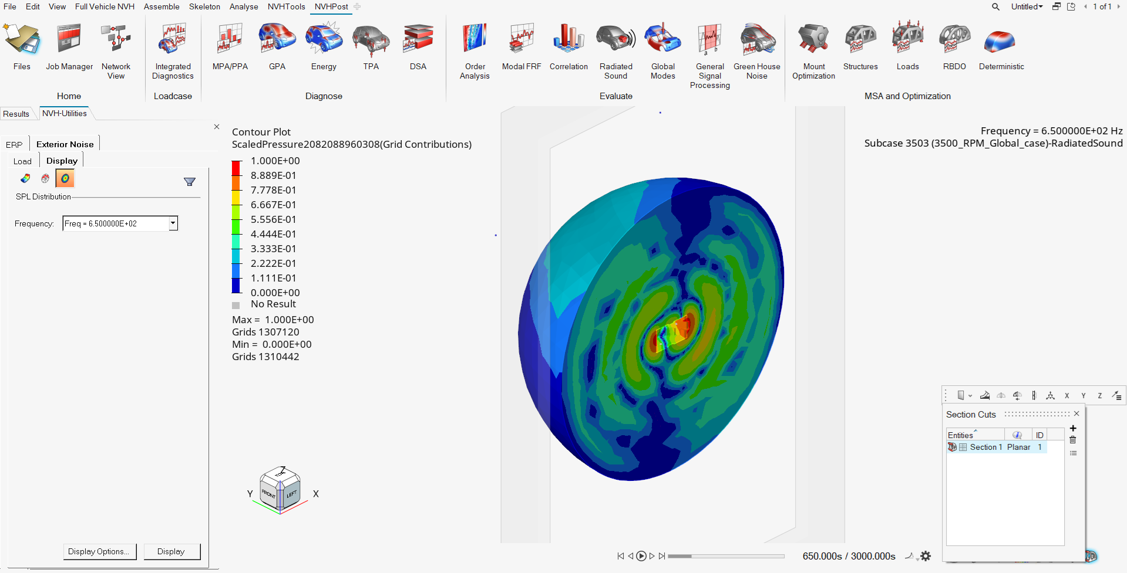Open the filter funnel icon
The width and height of the screenshot is (1127, 573).
pos(190,182)
